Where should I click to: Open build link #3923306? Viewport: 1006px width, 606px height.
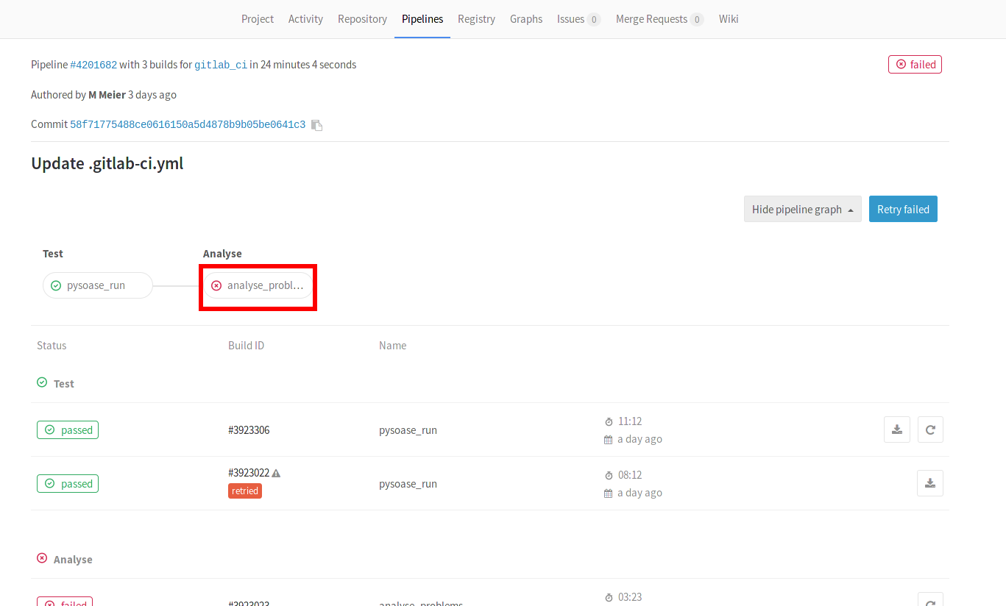249,429
